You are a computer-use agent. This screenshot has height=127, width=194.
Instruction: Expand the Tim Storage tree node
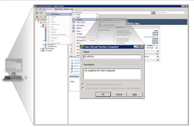point(41,51)
